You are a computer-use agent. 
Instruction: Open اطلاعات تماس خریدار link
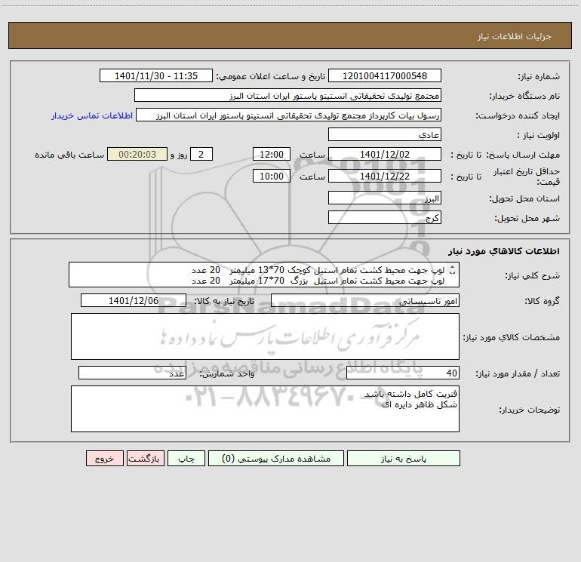pyautogui.click(x=92, y=115)
